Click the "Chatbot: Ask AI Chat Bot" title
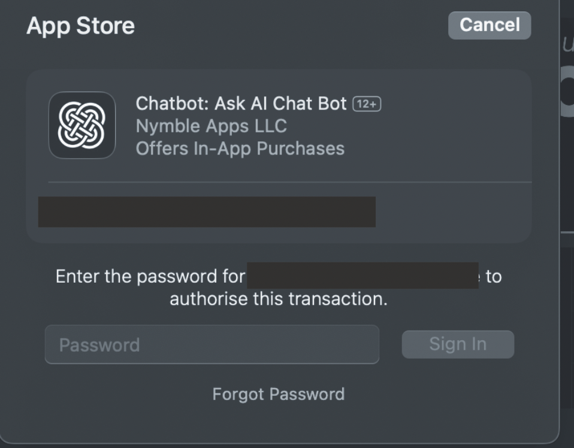Image resolution: width=574 pixels, height=448 pixels. tap(241, 104)
